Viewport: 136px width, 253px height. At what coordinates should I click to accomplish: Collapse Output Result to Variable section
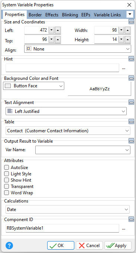(131, 141)
